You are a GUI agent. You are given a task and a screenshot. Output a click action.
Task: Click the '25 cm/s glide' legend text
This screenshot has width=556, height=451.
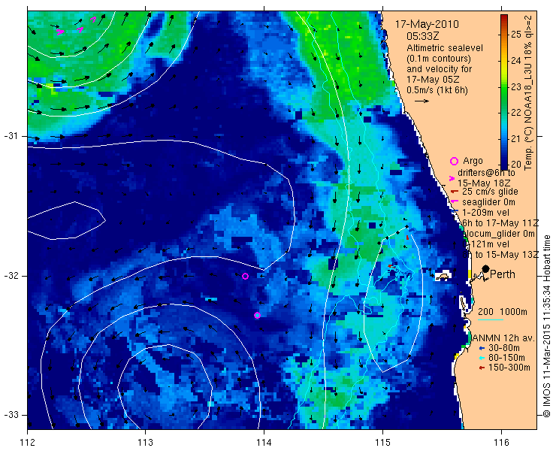pos(490,192)
